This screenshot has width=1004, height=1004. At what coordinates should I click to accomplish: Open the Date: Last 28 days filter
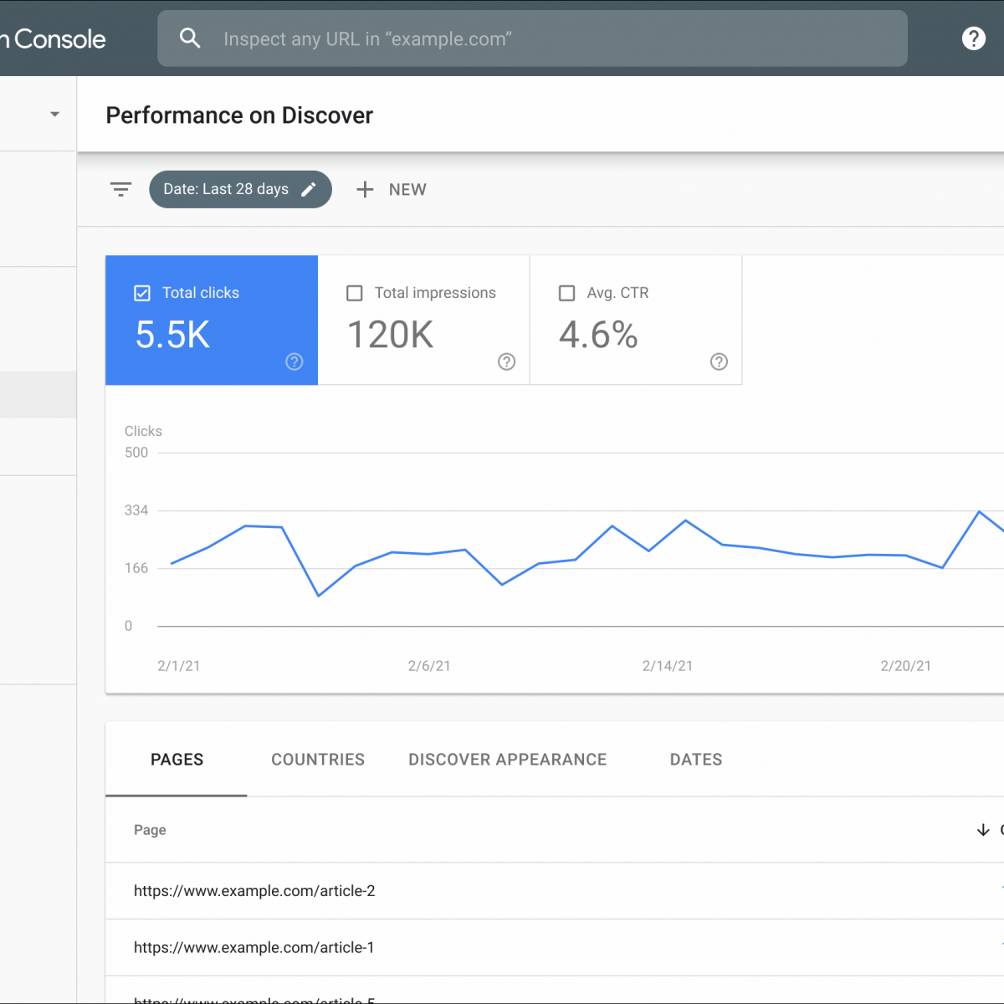(x=225, y=190)
